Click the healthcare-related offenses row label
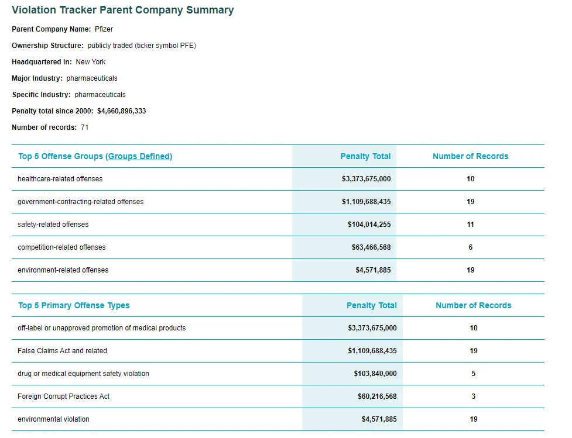This screenshot has width=572, height=438. click(60, 179)
